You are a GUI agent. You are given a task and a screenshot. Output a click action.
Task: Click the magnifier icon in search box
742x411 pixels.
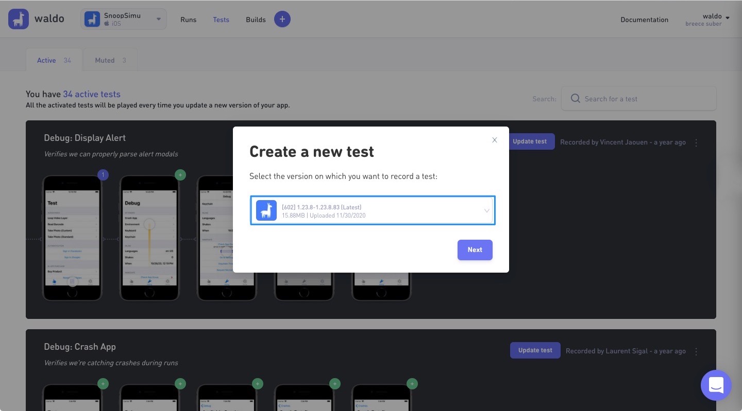(575, 98)
